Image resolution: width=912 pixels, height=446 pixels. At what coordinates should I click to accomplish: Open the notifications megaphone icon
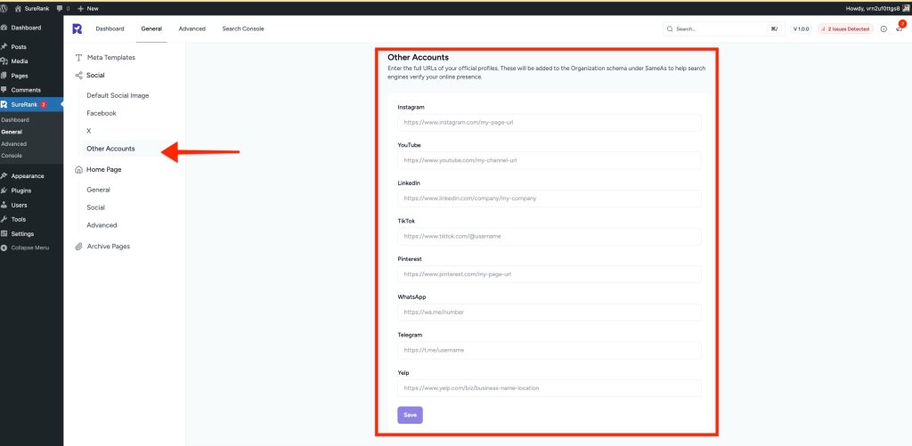coord(900,28)
